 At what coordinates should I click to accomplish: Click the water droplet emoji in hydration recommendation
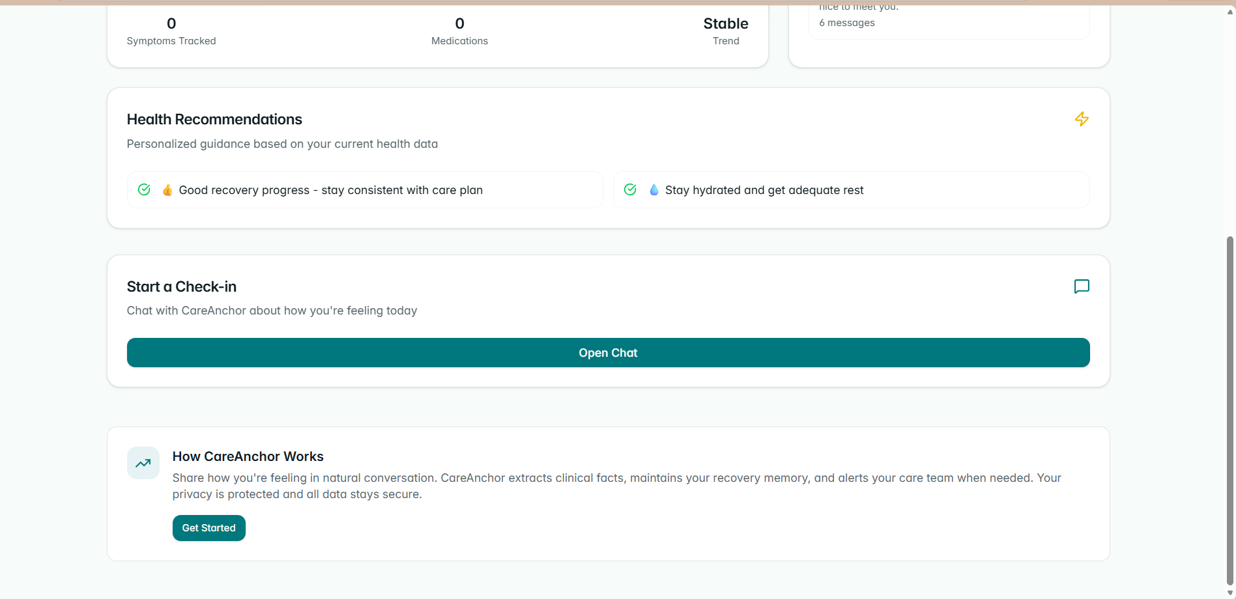654,190
